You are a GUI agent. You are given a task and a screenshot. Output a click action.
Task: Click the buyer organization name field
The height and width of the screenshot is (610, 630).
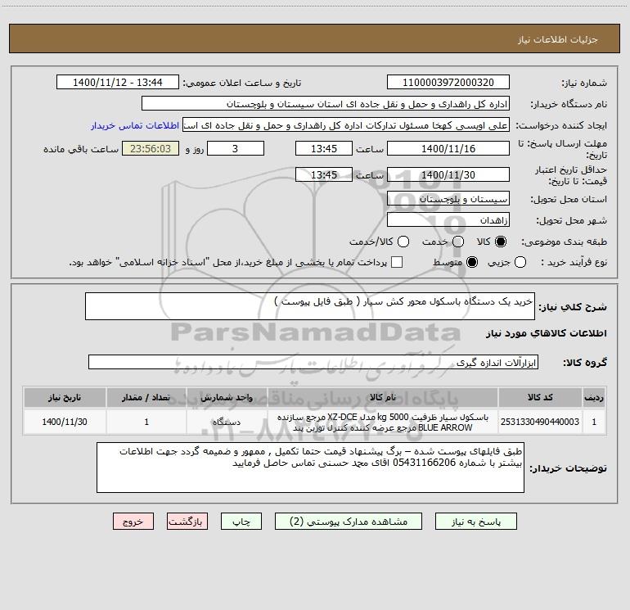(326, 104)
